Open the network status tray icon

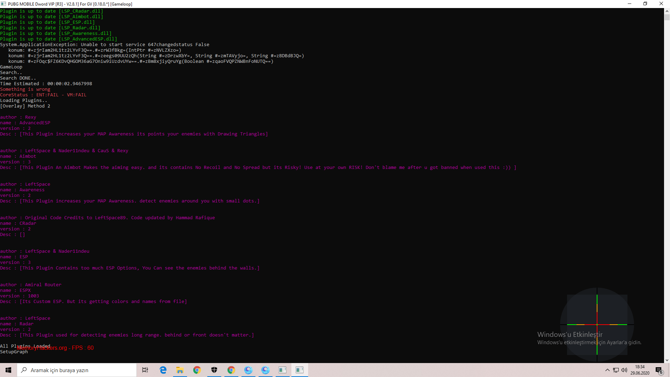click(x=616, y=370)
